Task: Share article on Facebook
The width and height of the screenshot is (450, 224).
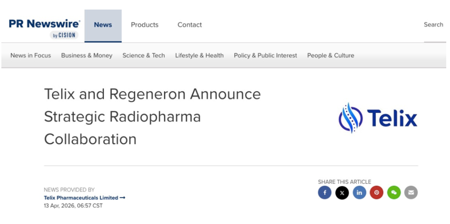Action: [x=325, y=193]
